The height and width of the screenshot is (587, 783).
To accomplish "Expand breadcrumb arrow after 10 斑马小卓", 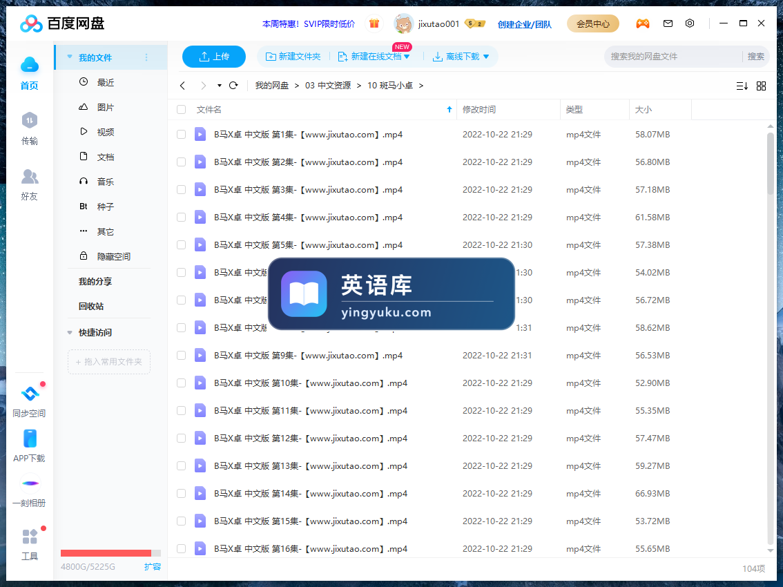I will [x=421, y=86].
